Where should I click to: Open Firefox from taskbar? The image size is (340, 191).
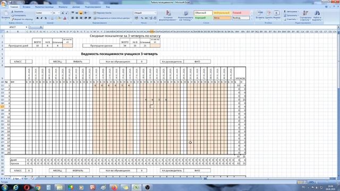(114, 187)
